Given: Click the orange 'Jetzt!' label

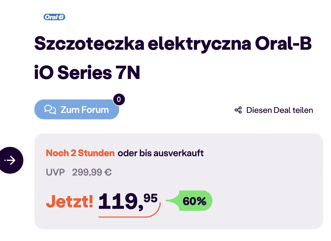Looking at the screenshot, I should coord(70,201).
